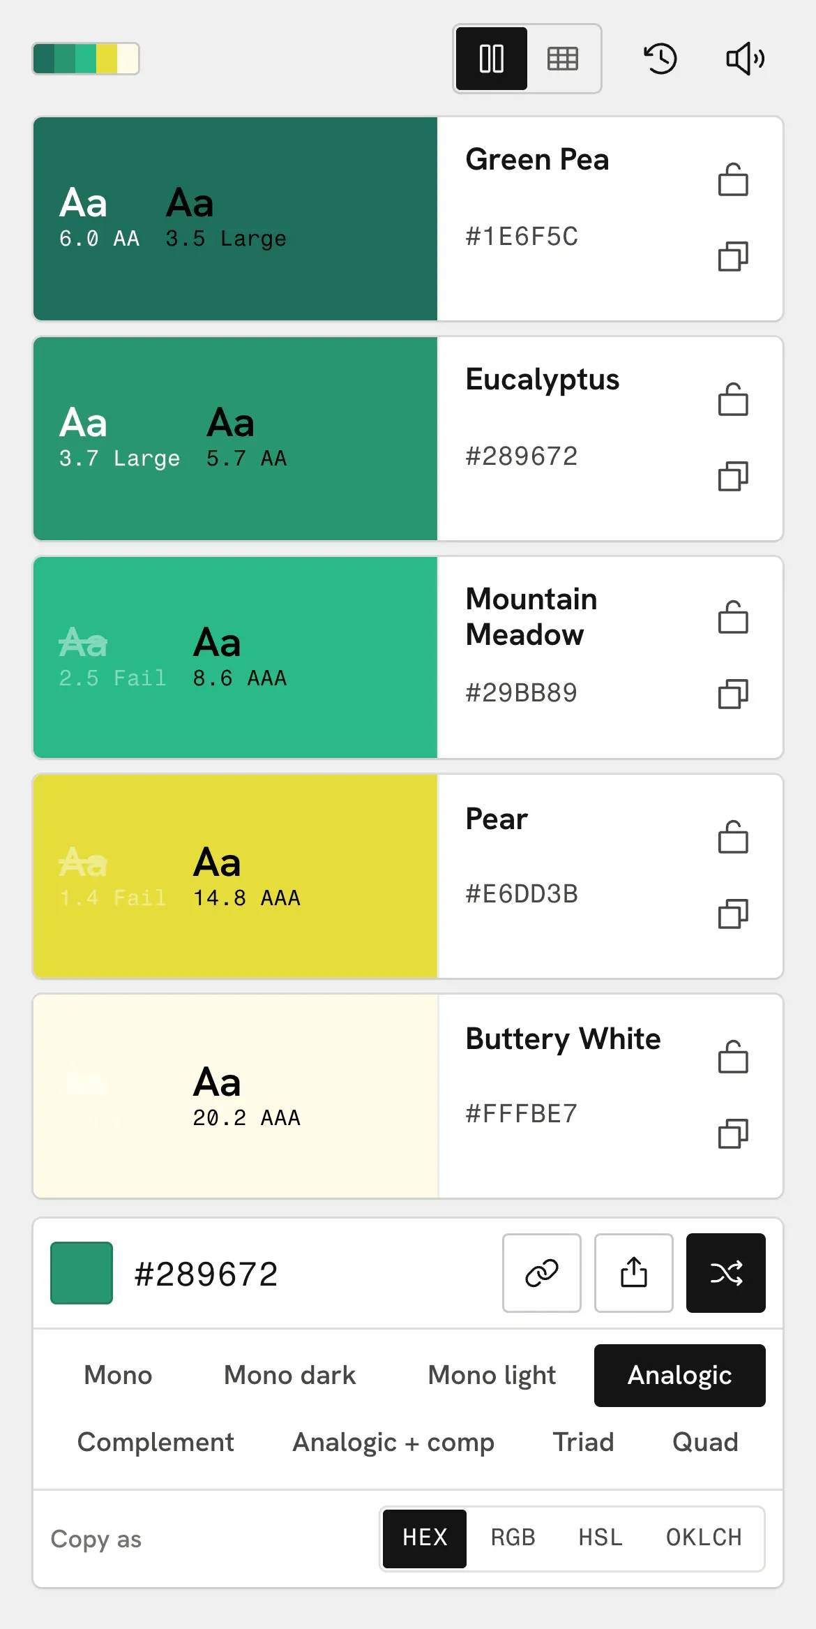The width and height of the screenshot is (816, 1629).
Task: Choose the Analogic + comp scheme
Action: tap(393, 1442)
